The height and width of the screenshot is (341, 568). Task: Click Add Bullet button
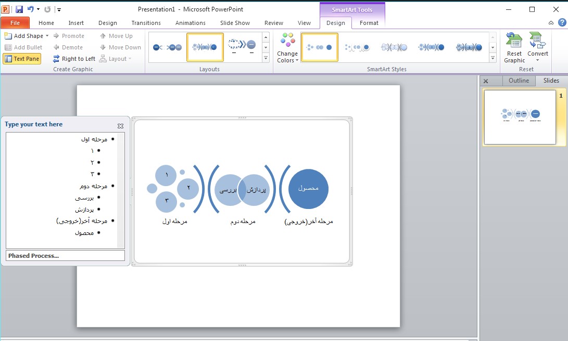point(23,47)
